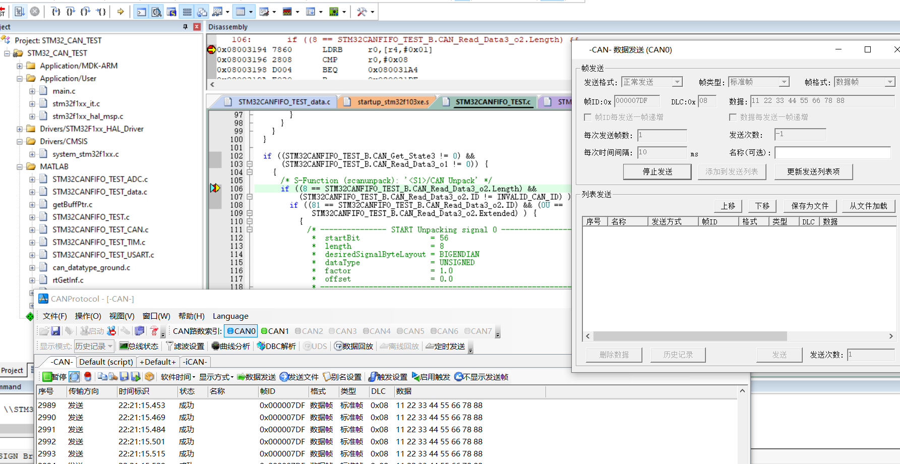Click the Run to Cursor Line icon

click(101, 12)
